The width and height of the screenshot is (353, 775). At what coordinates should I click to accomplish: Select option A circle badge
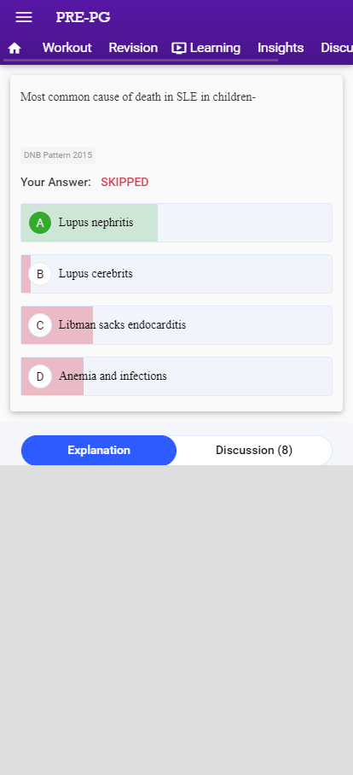[40, 223]
